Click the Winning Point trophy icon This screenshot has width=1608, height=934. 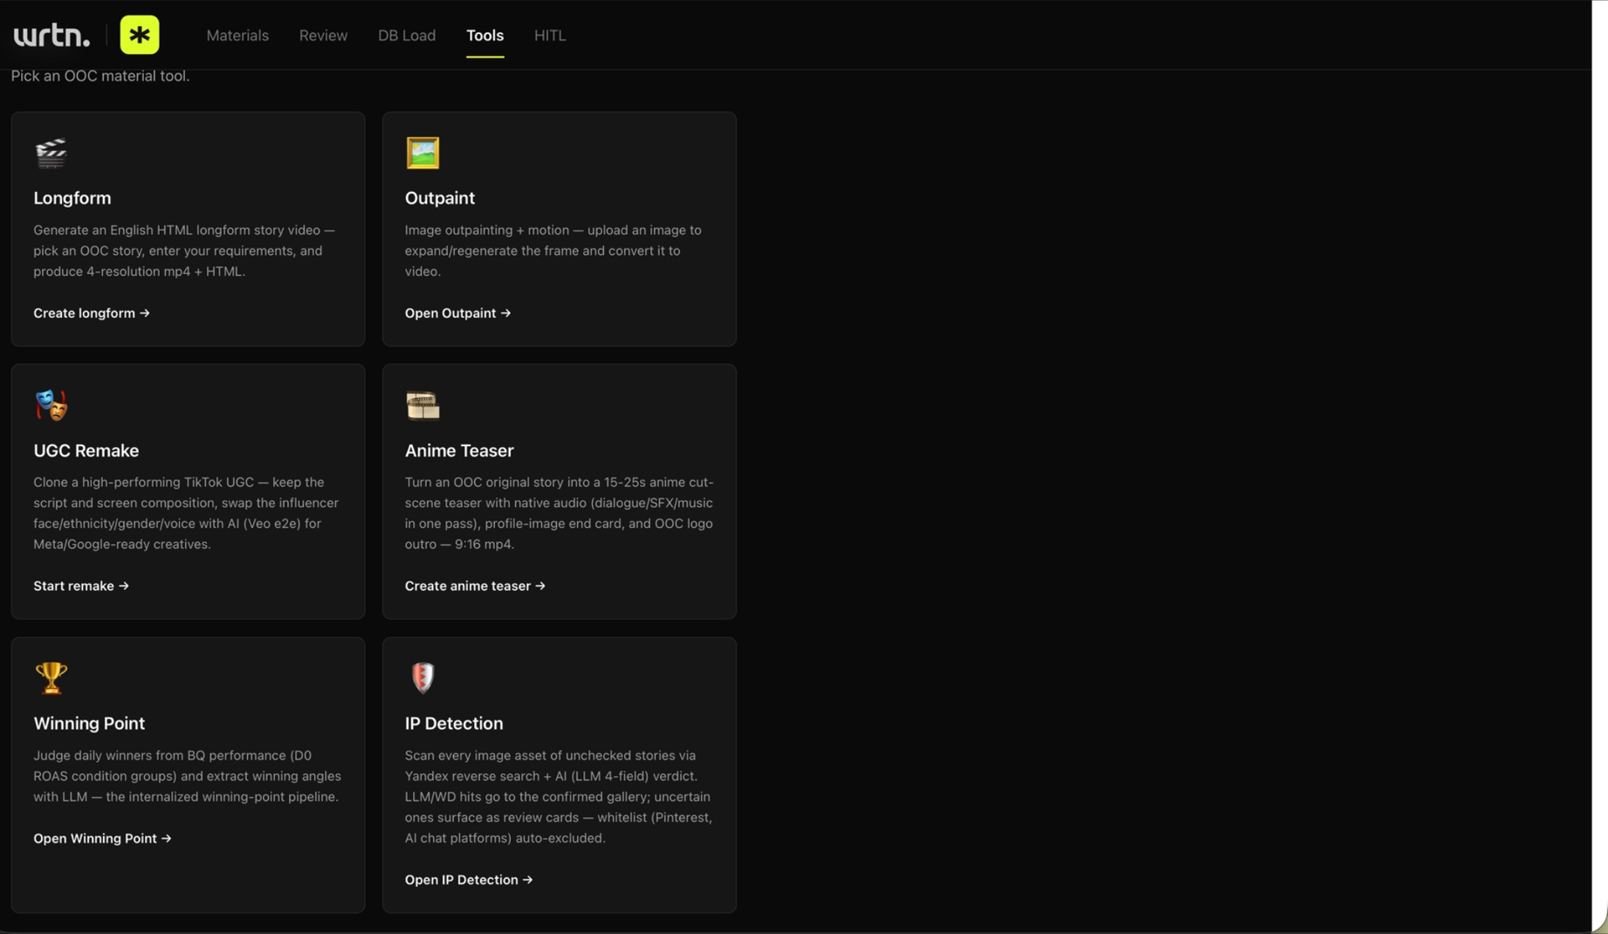point(51,677)
